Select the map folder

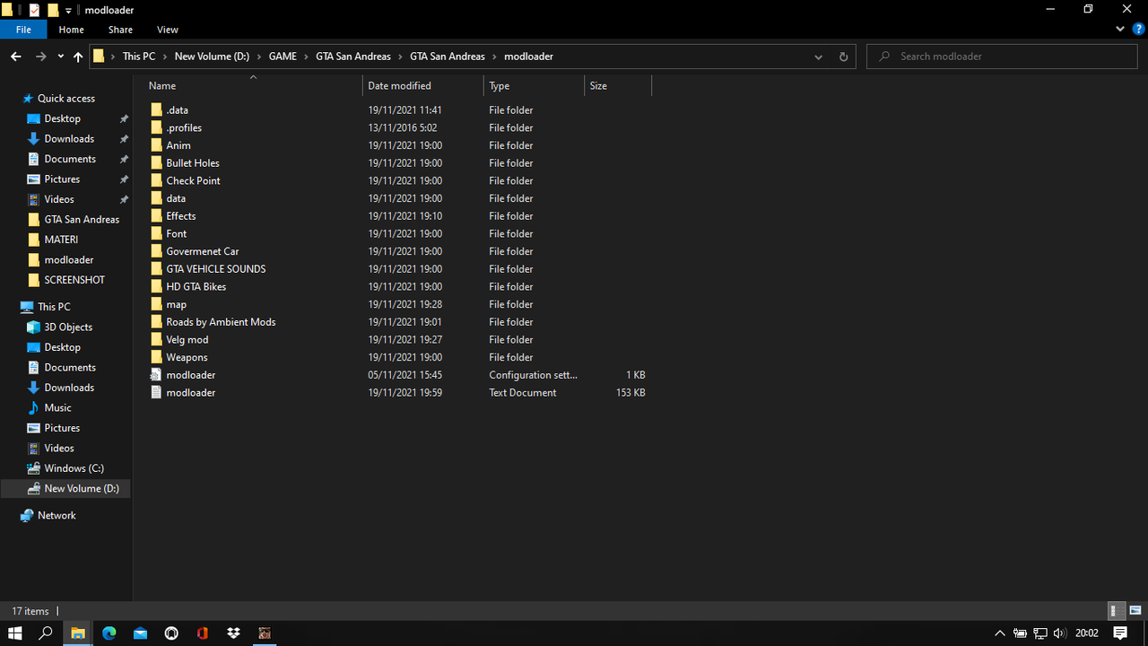(x=177, y=305)
